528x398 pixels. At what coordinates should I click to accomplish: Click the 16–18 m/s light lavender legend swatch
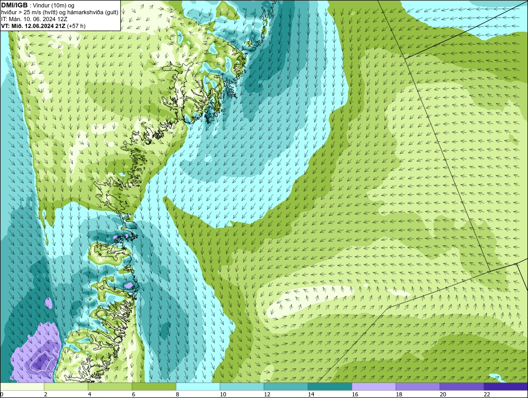pyautogui.click(x=374, y=386)
